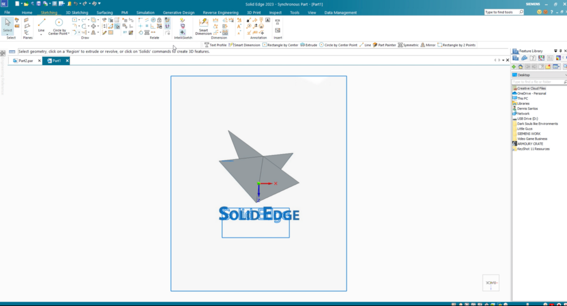Screen dimensions: 567x306
Task: Click the Symmetric relation quick command
Action: (408, 45)
